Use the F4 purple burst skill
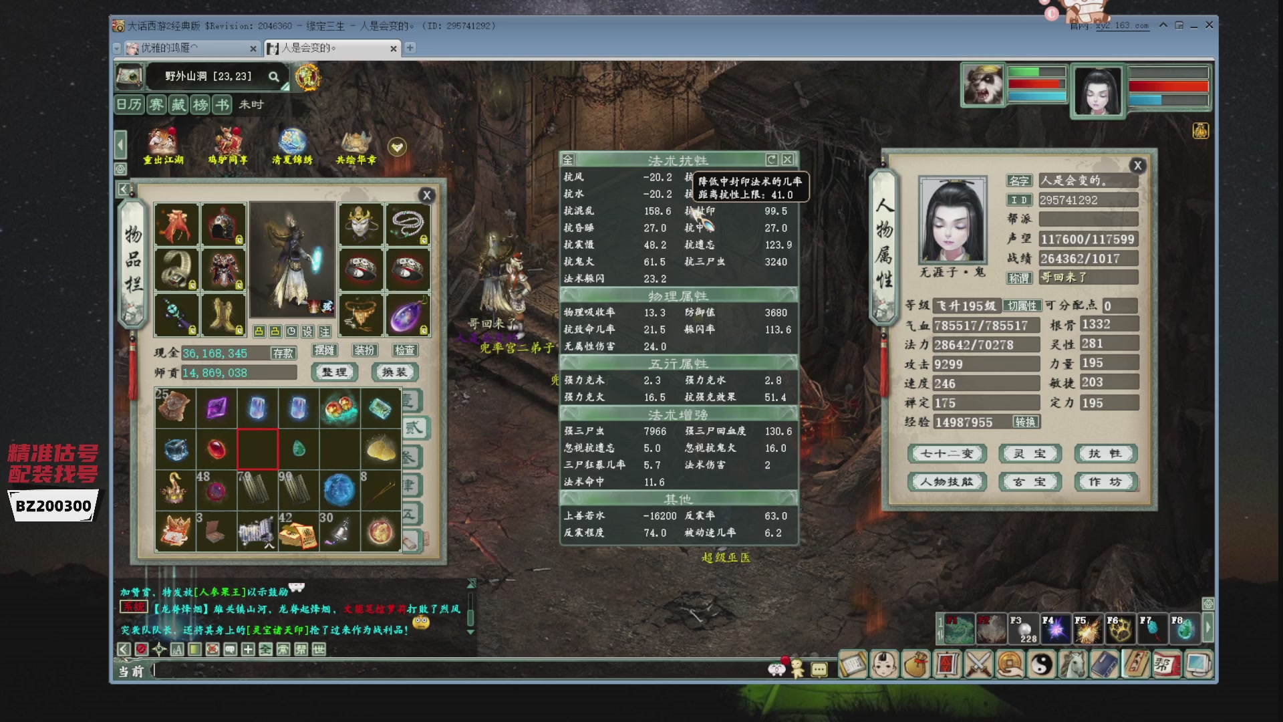Viewport: 1283px width, 722px height. pyautogui.click(x=1056, y=629)
